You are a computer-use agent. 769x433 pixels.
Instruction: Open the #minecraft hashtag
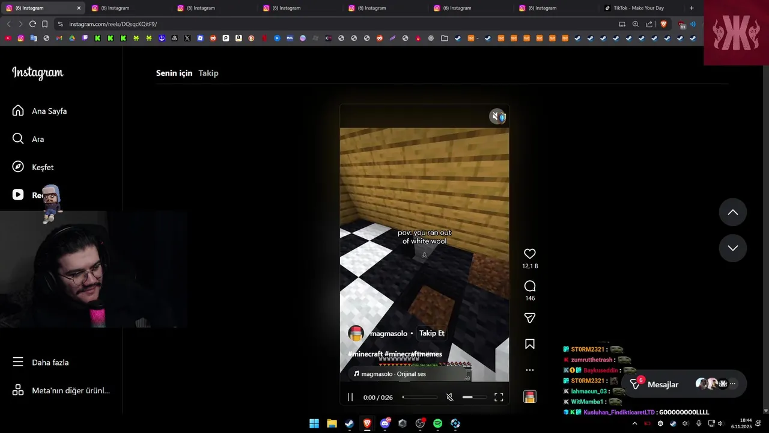(x=365, y=354)
